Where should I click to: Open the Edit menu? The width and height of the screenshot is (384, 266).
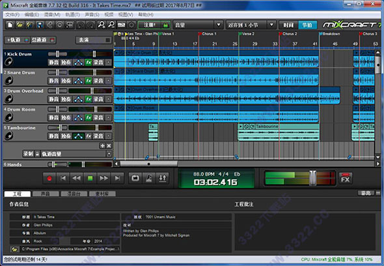click(32, 15)
